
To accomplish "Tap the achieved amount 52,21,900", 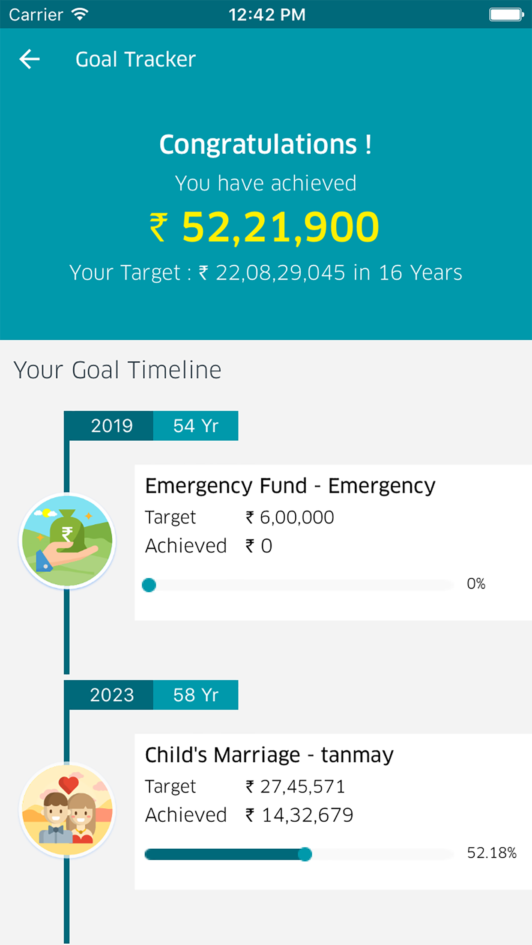I will [281, 227].
